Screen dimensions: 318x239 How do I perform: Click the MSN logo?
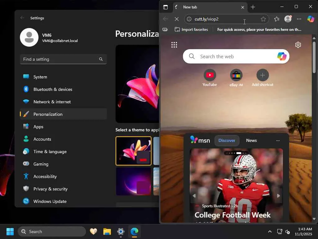click(x=200, y=140)
